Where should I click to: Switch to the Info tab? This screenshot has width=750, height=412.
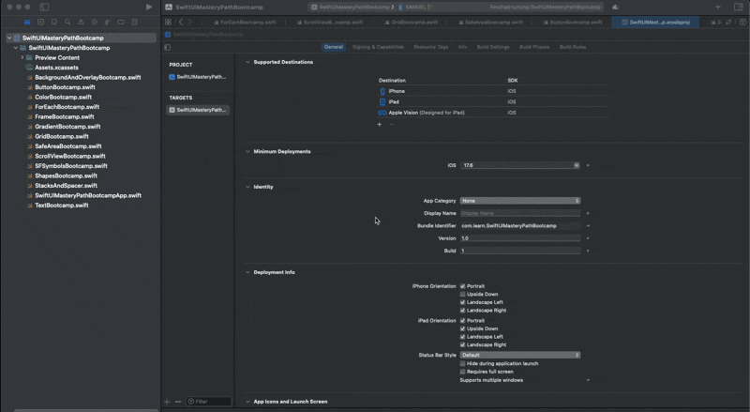click(462, 47)
